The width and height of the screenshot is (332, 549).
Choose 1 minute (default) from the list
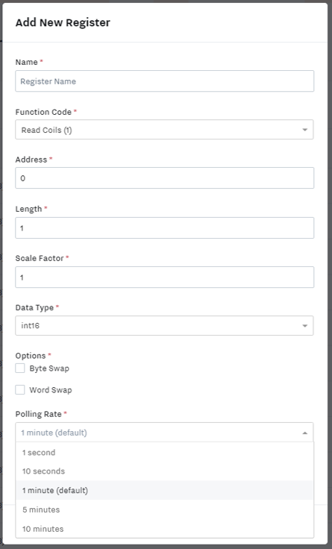(x=165, y=490)
